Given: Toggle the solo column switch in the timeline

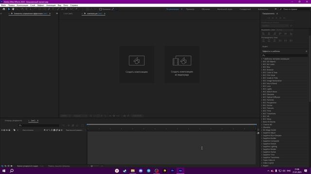Looking at the screenshot, I should click(7, 130).
